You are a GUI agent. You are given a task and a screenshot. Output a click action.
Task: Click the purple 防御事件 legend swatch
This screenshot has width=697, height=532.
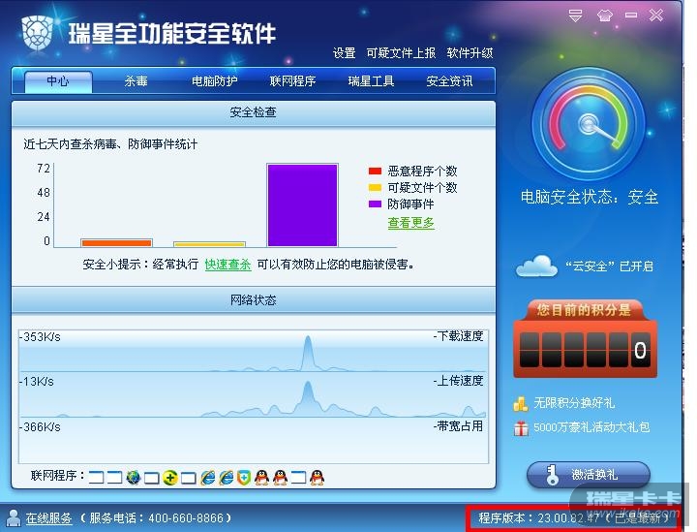click(376, 203)
